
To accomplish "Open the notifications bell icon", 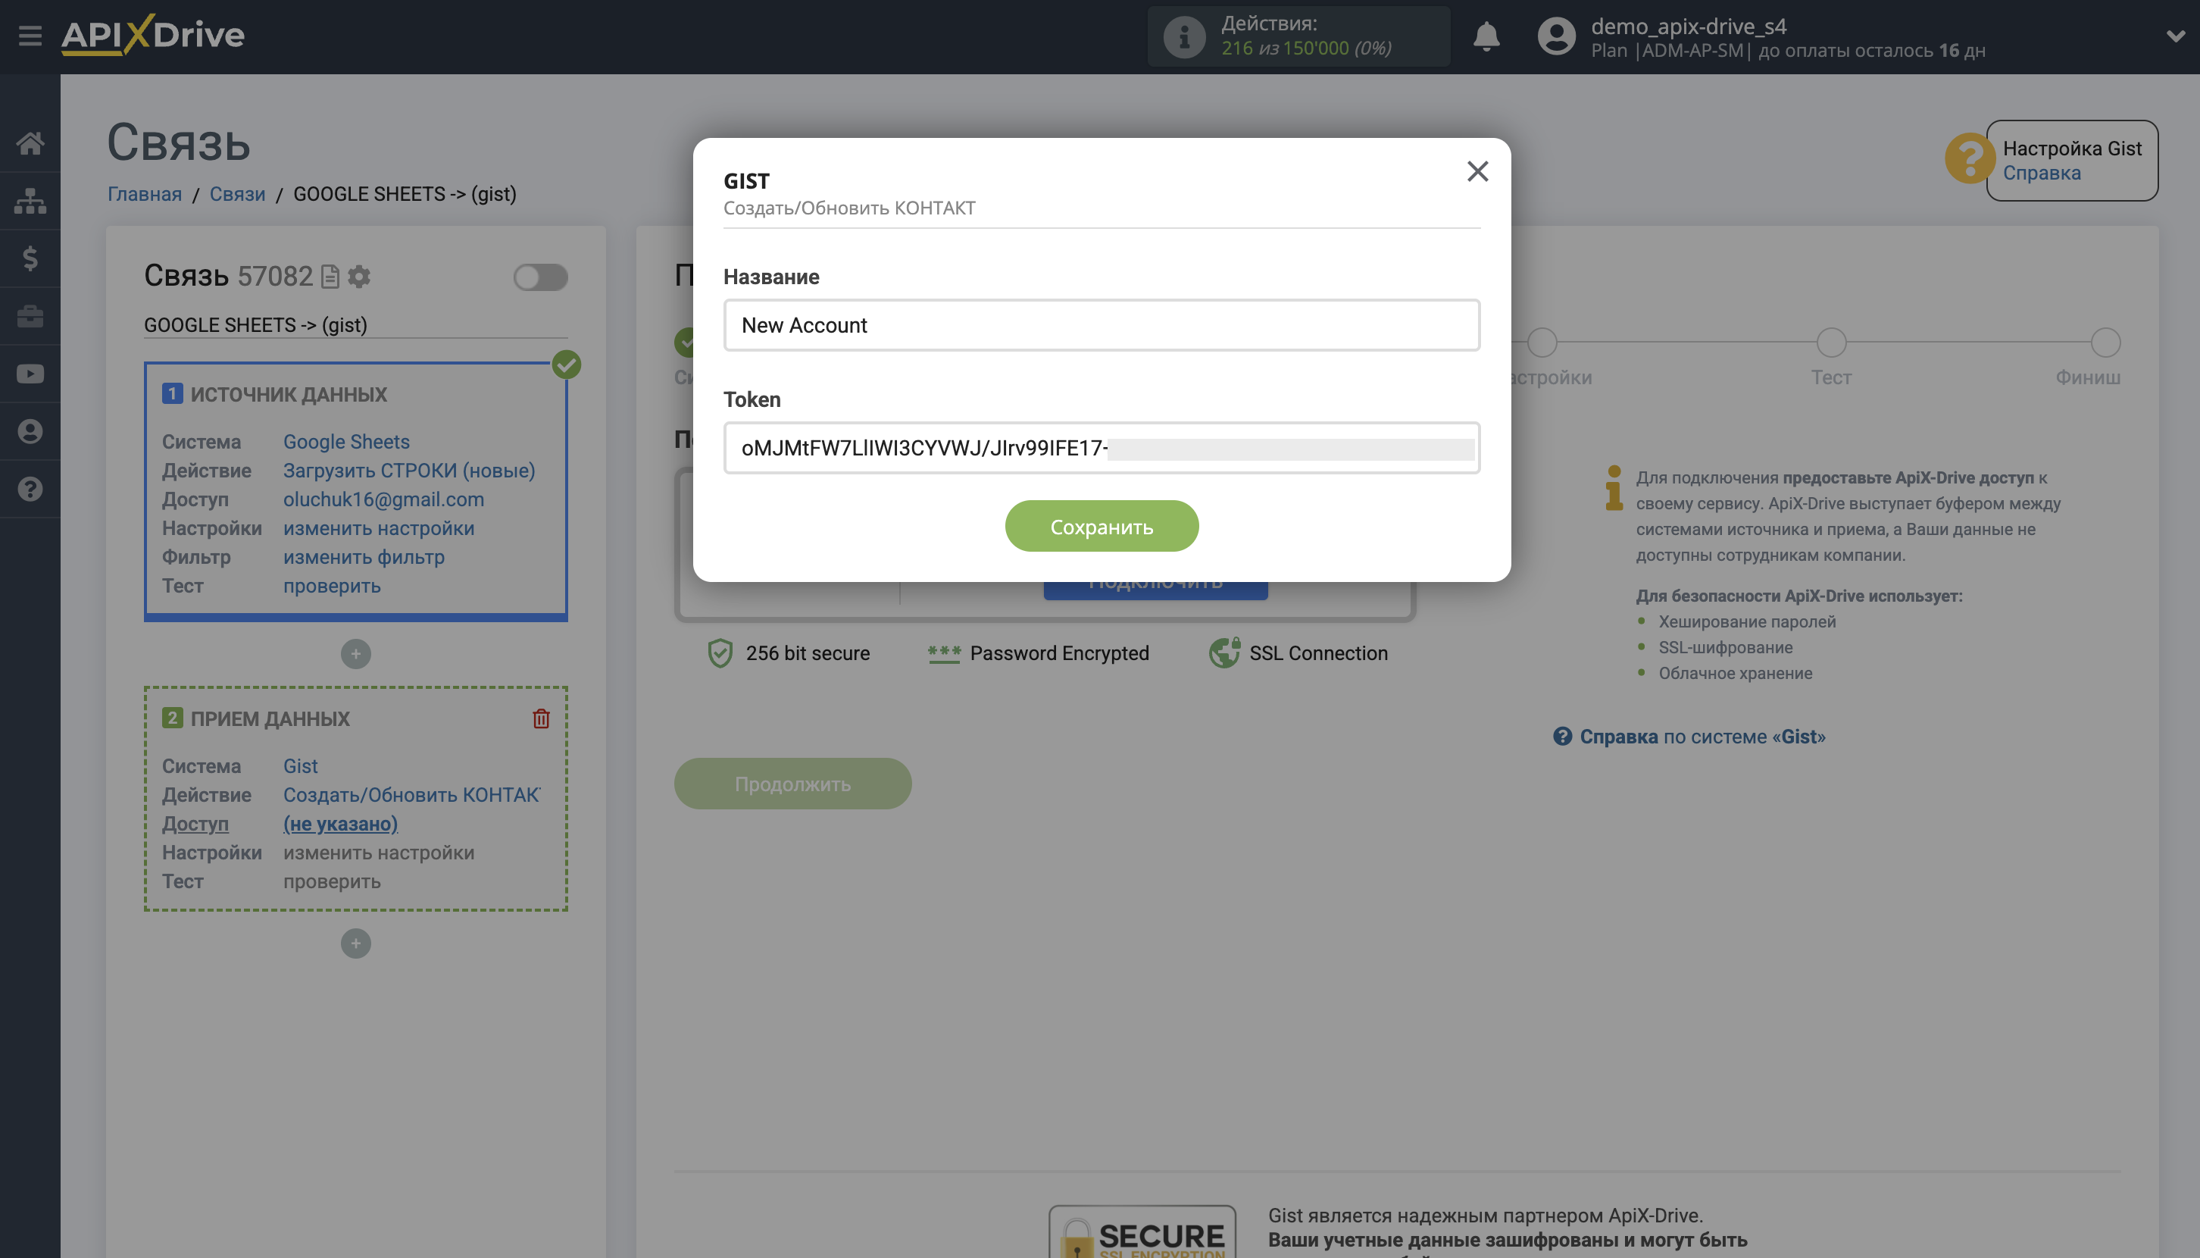I will coord(1486,37).
